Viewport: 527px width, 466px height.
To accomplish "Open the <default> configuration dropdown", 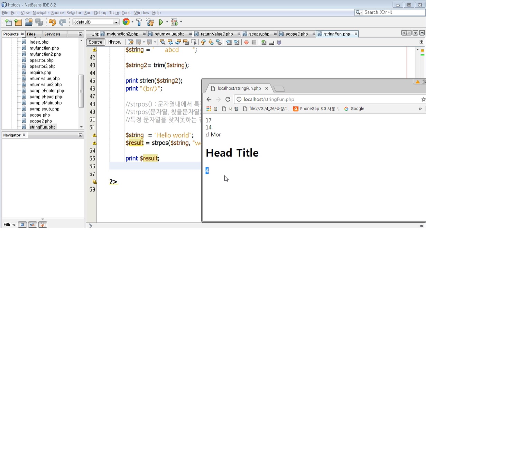I will tap(96, 22).
